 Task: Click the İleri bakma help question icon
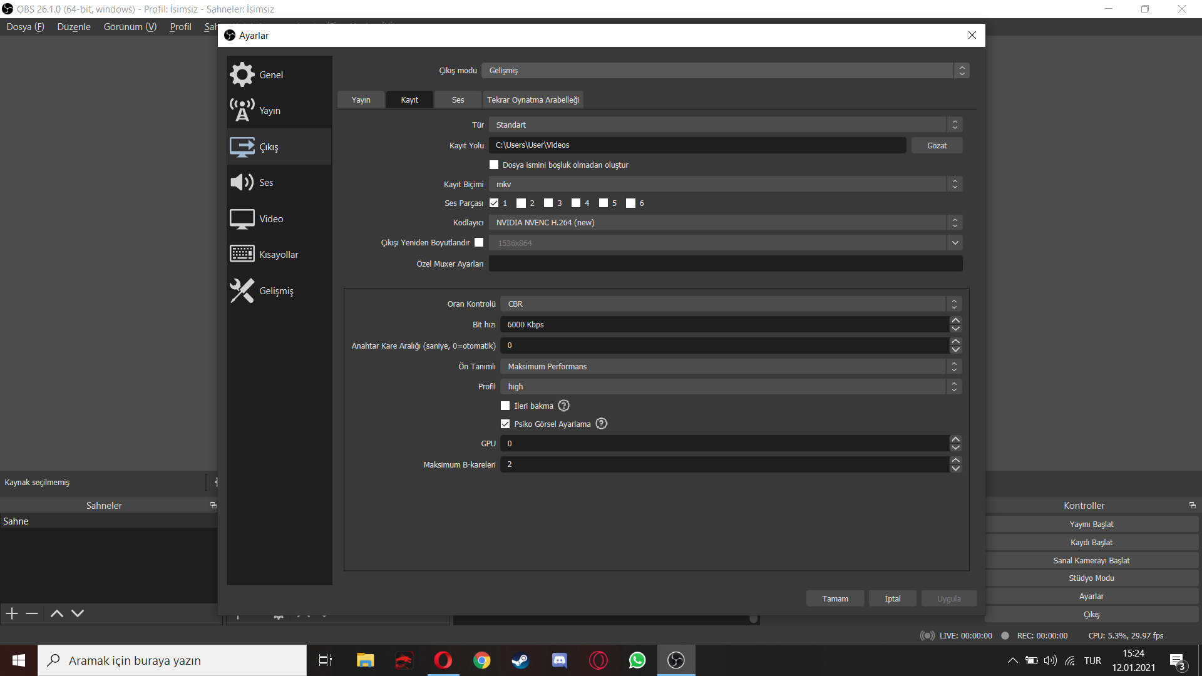coord(563,406)
